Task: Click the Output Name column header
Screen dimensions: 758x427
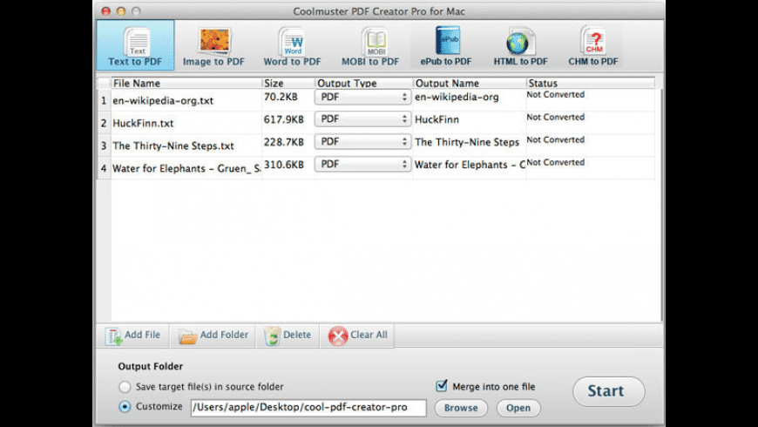Action: [x=470, y=83]
